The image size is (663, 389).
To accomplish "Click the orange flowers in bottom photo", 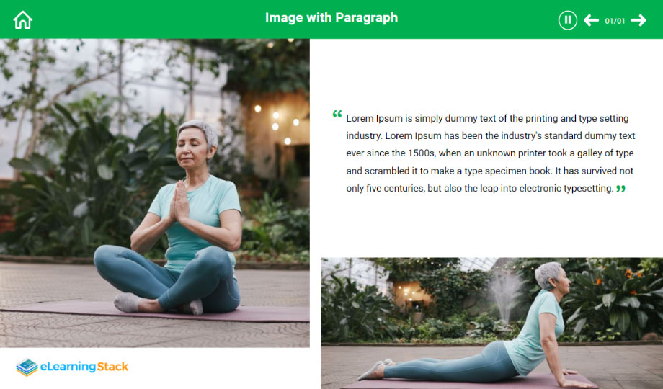I will 630,282.
